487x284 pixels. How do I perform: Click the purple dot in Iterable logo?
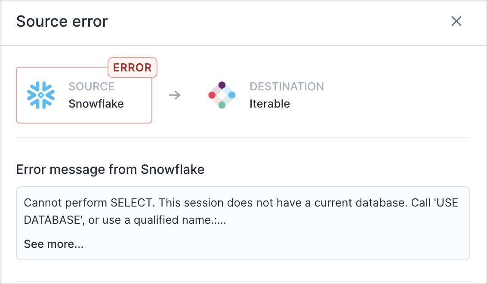coord(222,85)
